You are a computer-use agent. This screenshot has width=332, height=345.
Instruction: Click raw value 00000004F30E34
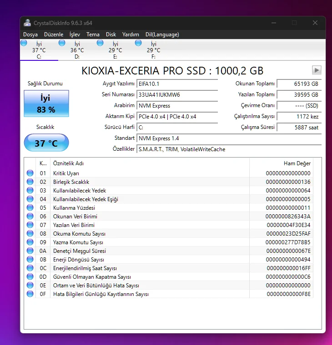[x=289, y=225]
